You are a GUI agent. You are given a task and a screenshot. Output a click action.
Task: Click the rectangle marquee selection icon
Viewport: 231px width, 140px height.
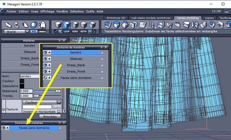coord(90,31)
